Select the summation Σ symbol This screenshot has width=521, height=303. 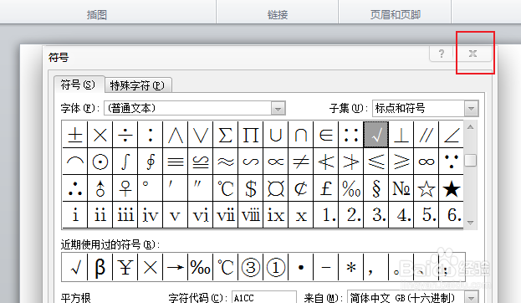point(226,135)
